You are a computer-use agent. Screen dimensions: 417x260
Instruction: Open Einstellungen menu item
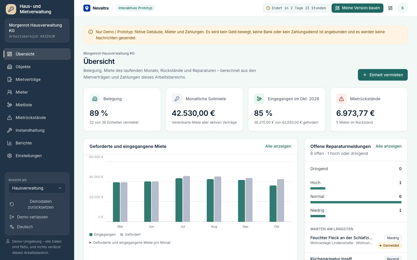pyautogui.click(x=37, y=156)
